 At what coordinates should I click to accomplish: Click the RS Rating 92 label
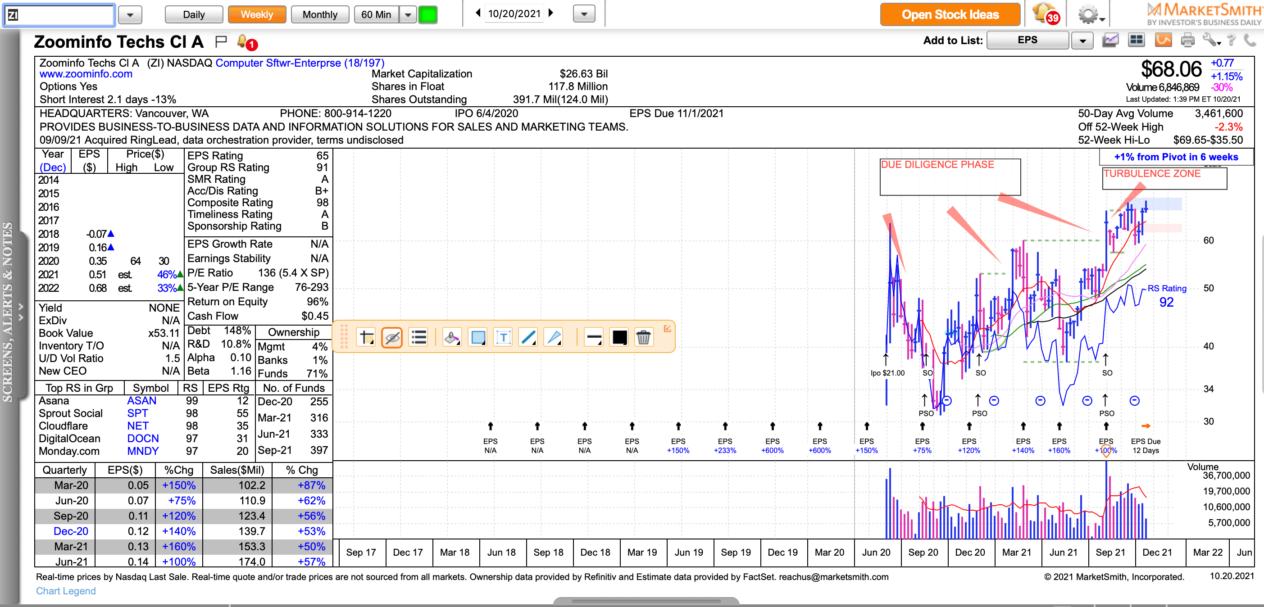point(1167,296)
